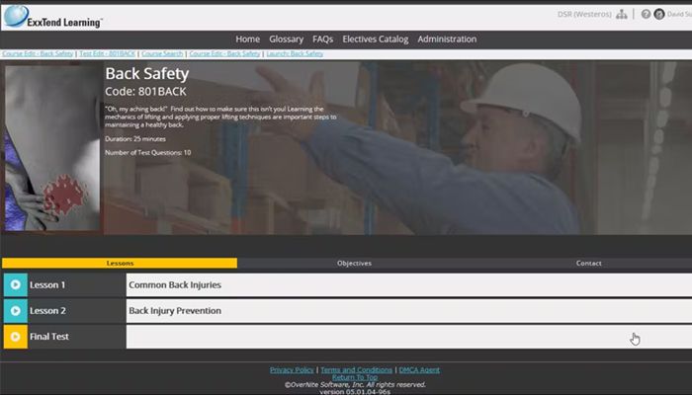
Task: Click the play icon for Lesson 1
Action: (15, 284)
